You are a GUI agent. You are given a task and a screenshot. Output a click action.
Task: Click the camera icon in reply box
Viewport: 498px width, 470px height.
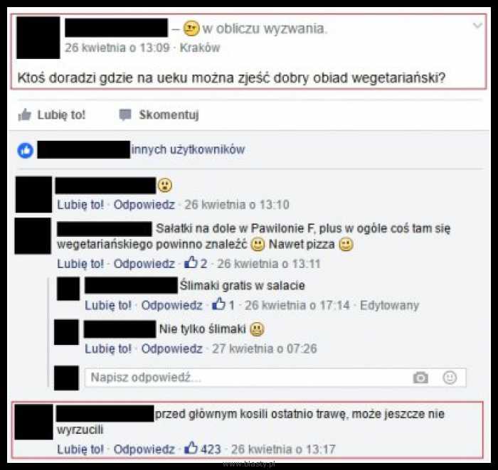[x=420, y=378]
